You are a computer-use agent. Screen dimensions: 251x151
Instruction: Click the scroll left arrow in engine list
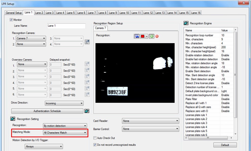point(186,138)
